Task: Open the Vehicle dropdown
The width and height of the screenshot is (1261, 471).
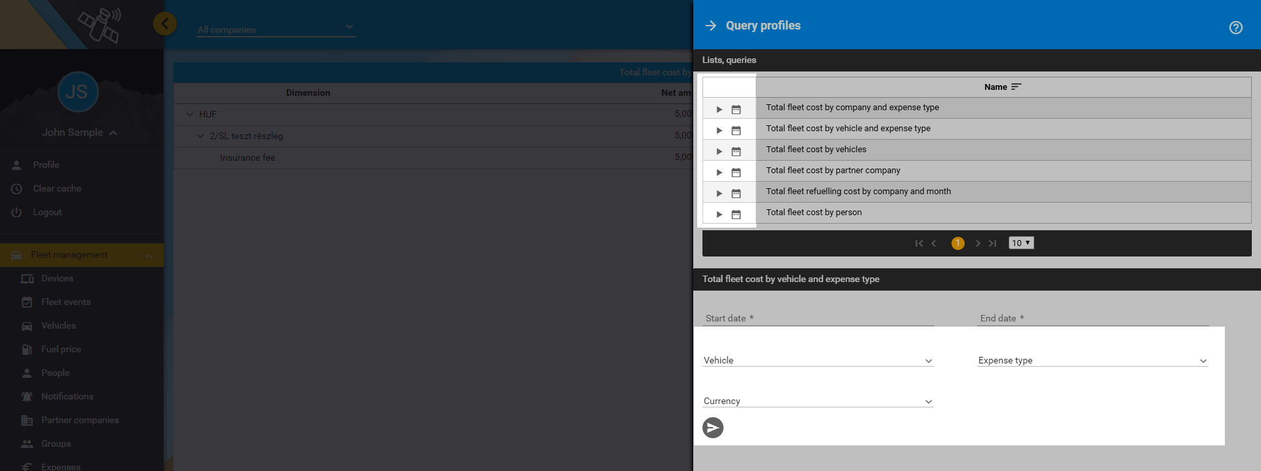Action: 817,361
